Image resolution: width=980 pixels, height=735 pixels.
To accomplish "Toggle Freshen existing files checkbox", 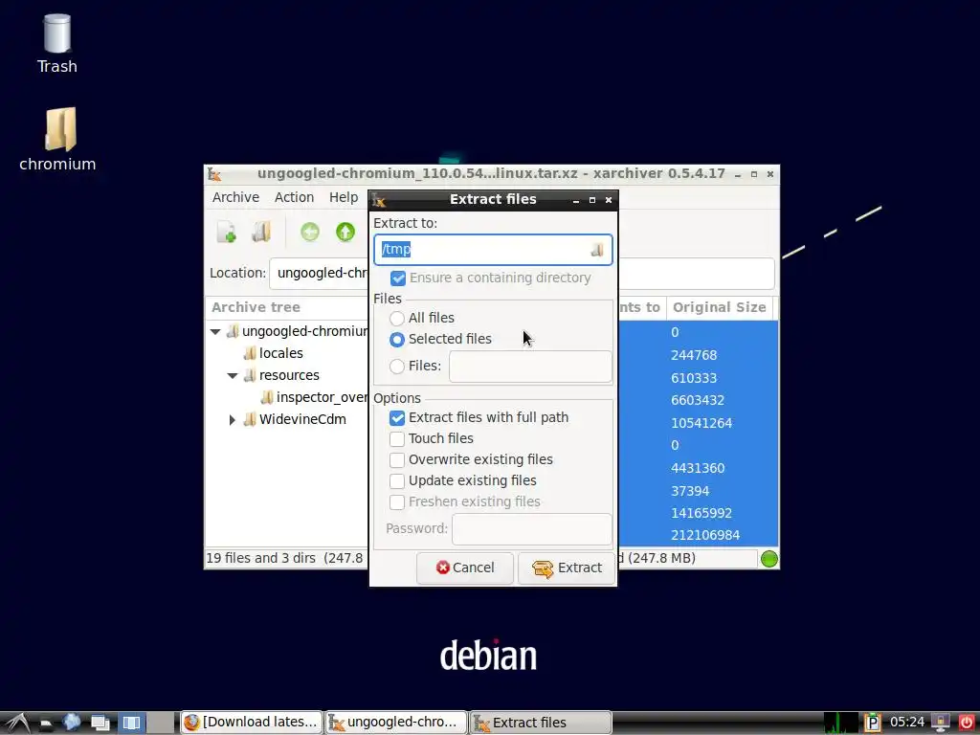I will point(397,501).
